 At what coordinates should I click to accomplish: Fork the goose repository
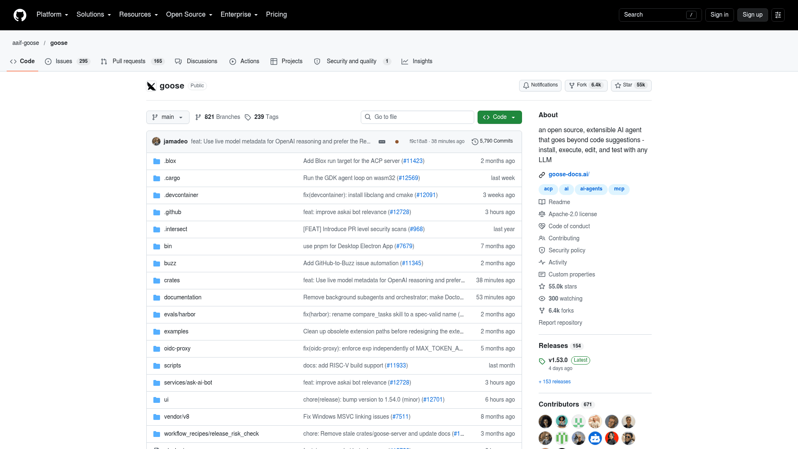586,85
